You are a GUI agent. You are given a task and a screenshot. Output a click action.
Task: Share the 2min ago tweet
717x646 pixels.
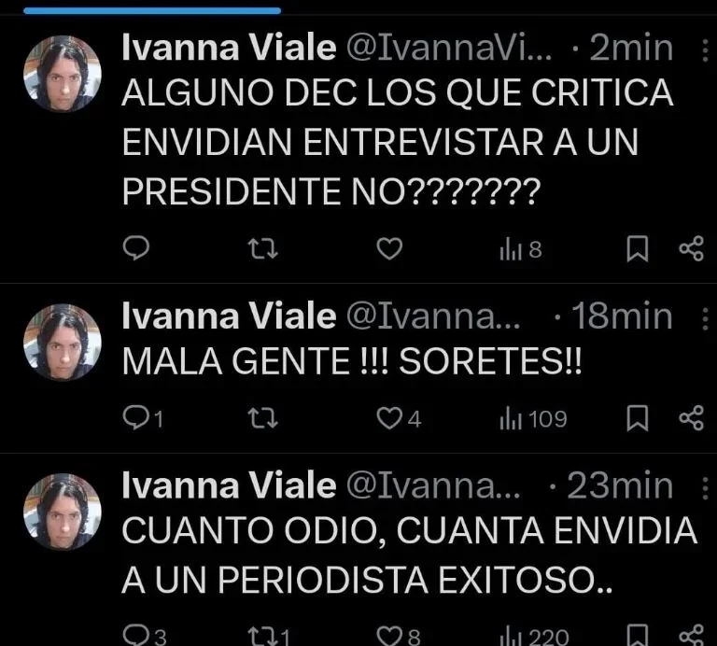[692, 248]
